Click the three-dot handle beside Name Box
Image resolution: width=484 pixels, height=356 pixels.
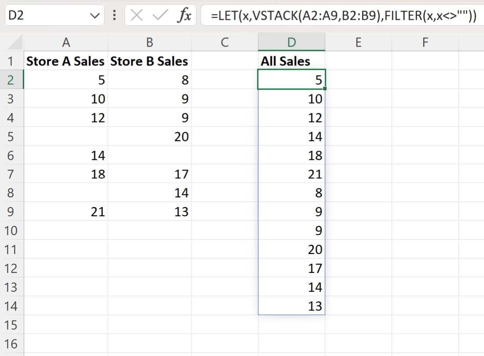114,16
